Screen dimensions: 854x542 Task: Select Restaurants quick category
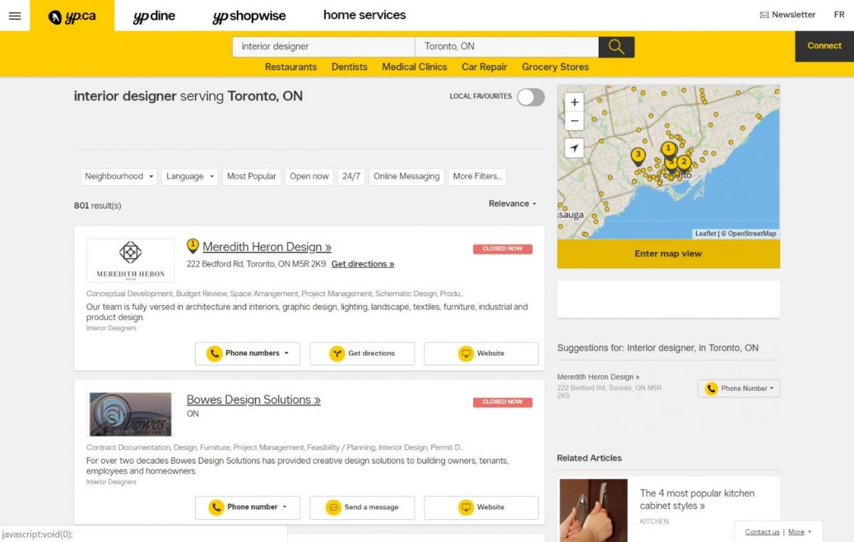pos(291,67)
